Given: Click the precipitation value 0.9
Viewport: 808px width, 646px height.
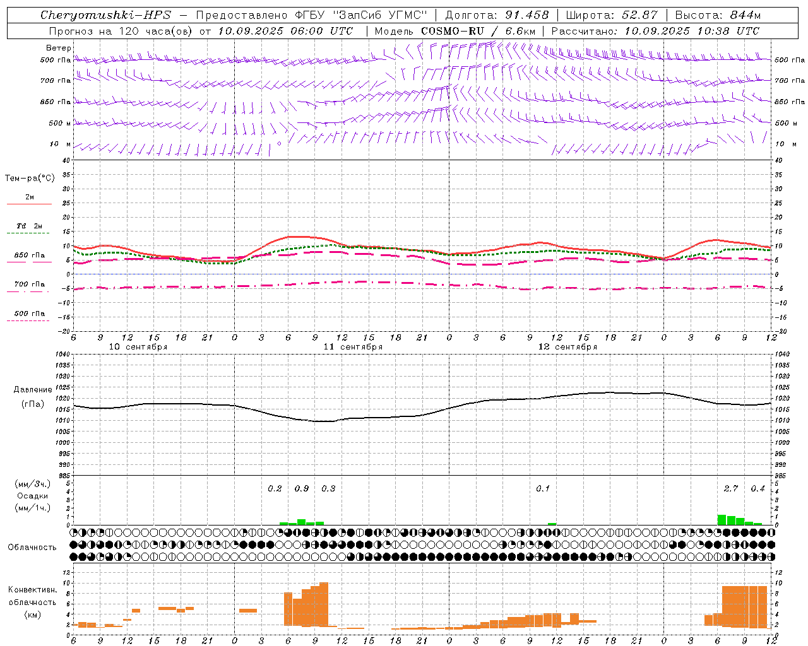Looking at the screenshot, I should 302,488.
